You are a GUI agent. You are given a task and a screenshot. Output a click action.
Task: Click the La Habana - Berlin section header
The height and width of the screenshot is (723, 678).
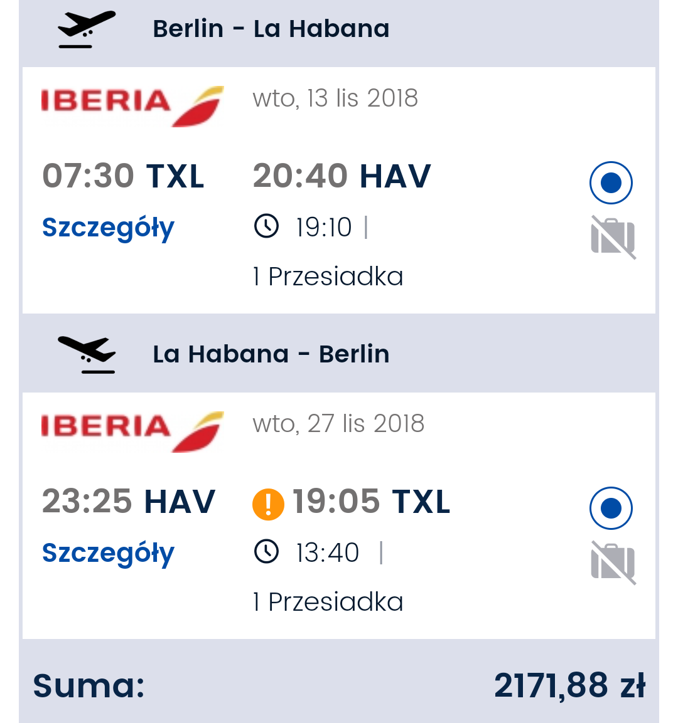point(339,354)
